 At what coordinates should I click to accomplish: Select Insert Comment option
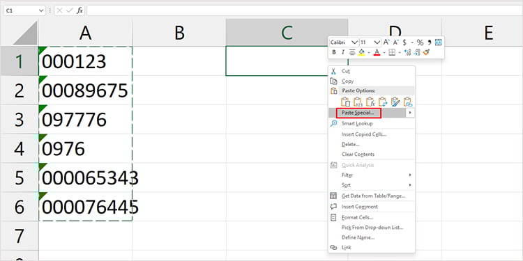point(372,207)
